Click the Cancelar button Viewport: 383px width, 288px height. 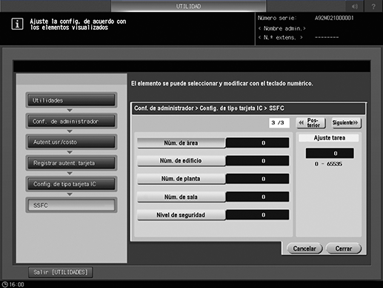coord(304,249)
